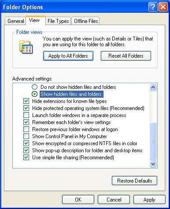
Task: Uncheck Hide protected operating system files
Action: (26, 108)
